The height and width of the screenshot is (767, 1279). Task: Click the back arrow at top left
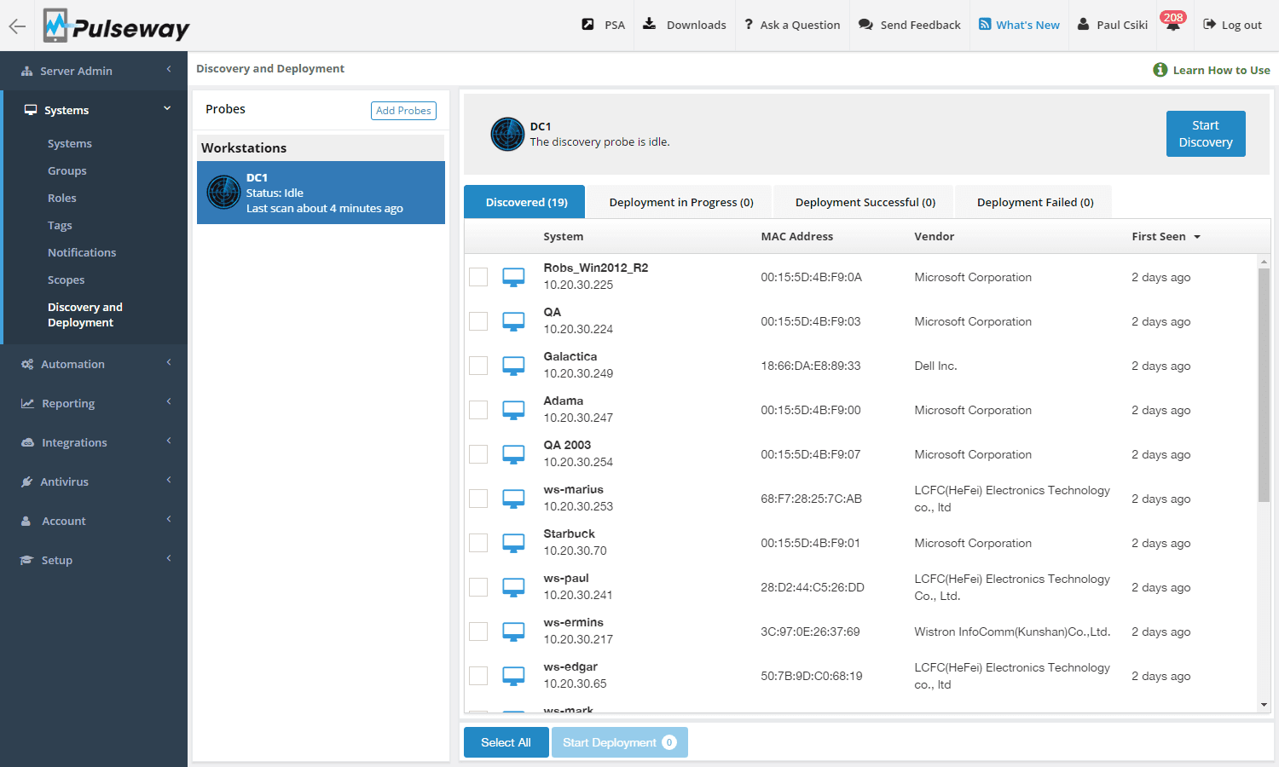pos(17,26)
